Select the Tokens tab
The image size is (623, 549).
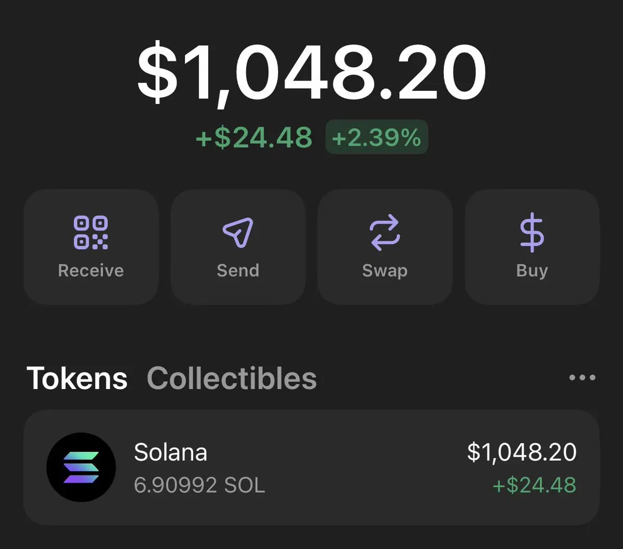pos(77,378)
